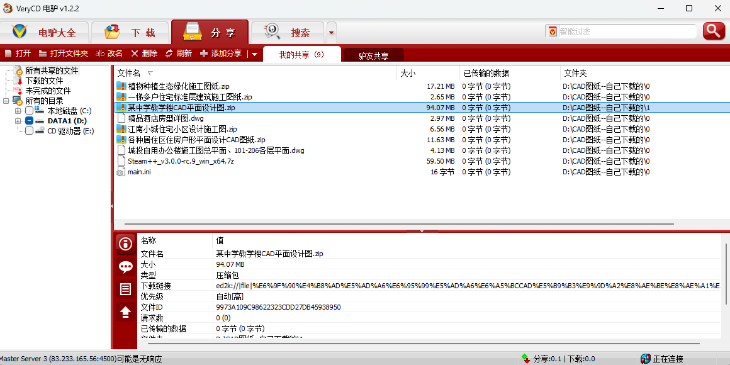Click the connection status globe icon
This screenshot has width=730, height=365.
point(645,359)
